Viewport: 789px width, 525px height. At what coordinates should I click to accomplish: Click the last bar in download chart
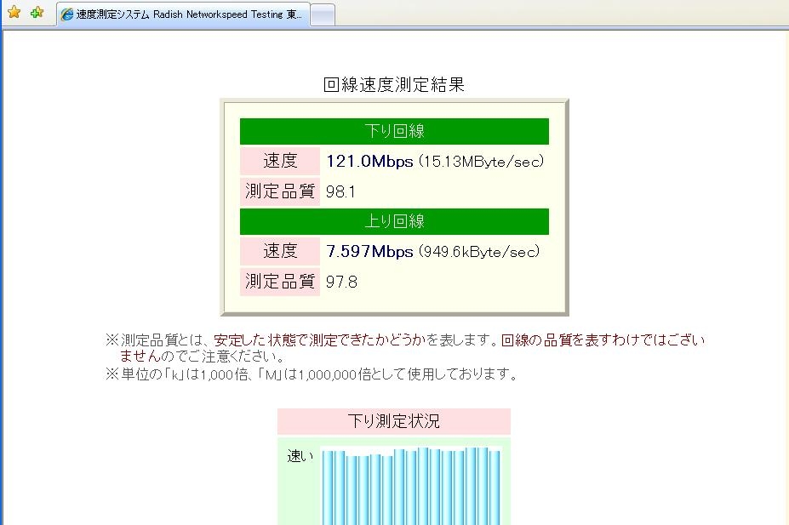pyautogui.click(x=495, y=488)
